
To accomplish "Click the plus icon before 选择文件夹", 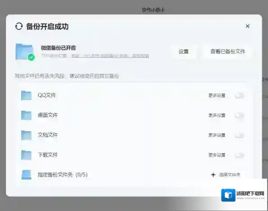I will click(213, 175).
